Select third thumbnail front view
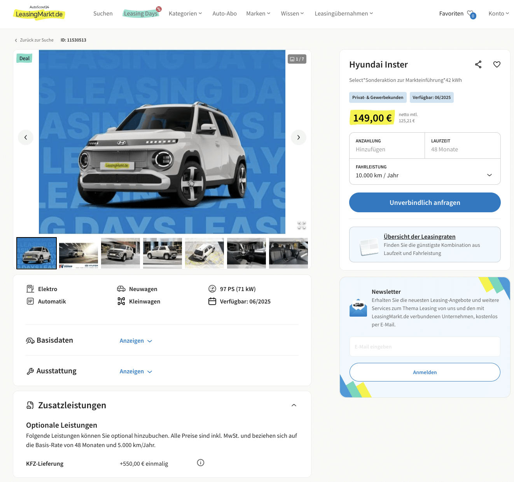Image resolution: width=514 pixels, height=482 pixels. click(x=121, y=253)
